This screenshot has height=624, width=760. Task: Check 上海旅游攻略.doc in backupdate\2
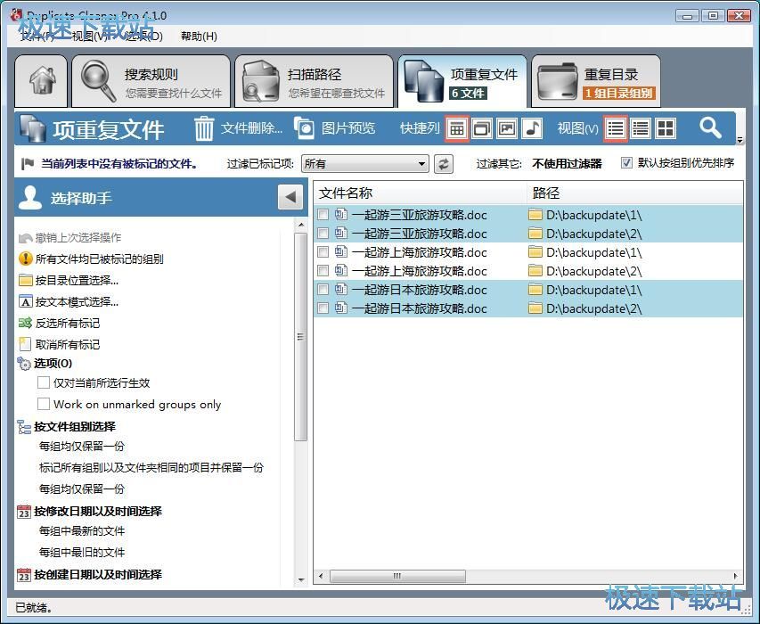tap(323, 270)
